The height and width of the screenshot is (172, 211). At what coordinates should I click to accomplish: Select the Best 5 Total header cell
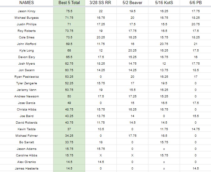point(69,3)
